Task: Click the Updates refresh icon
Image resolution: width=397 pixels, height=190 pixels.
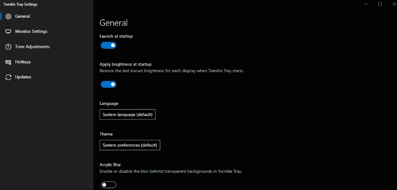Action: coord(8,77)
